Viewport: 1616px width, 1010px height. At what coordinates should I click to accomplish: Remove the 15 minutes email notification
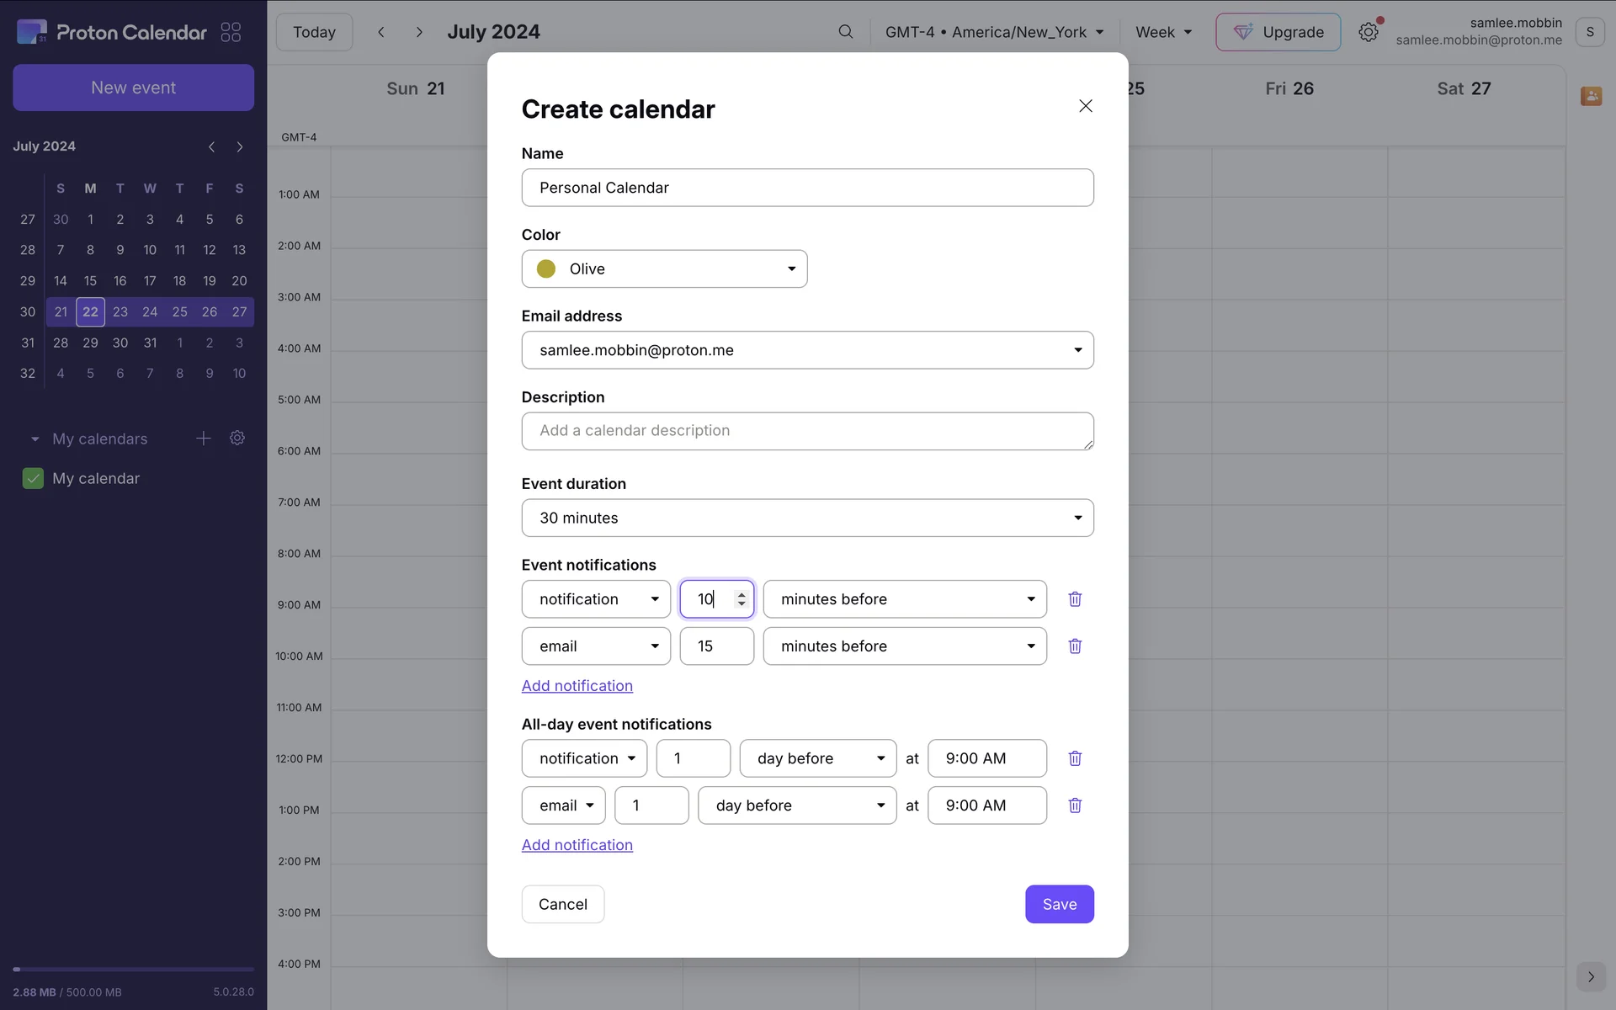[1075, 646]
